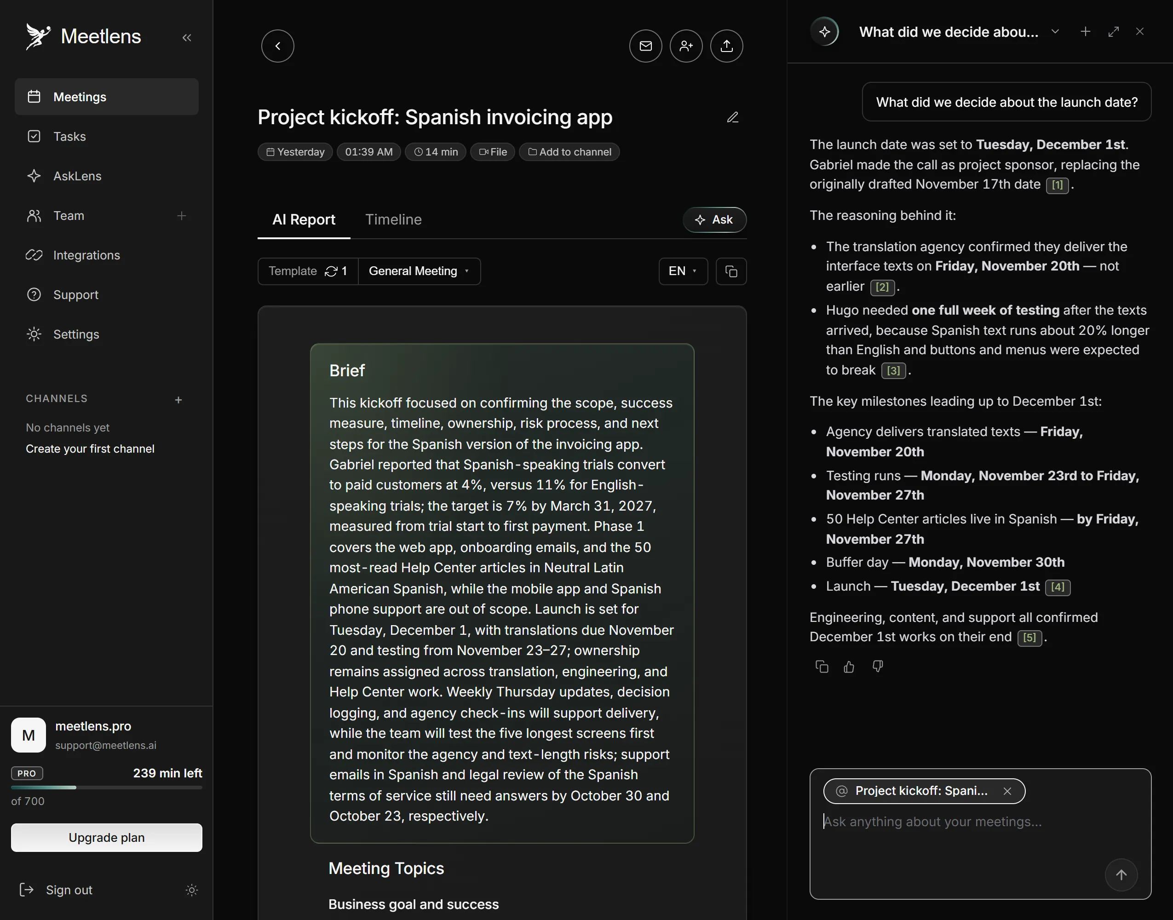The width and height of the screenshot is (1173, 920).
Task: Expand the AskLens chat panel
Action: tap(1113, 32)
